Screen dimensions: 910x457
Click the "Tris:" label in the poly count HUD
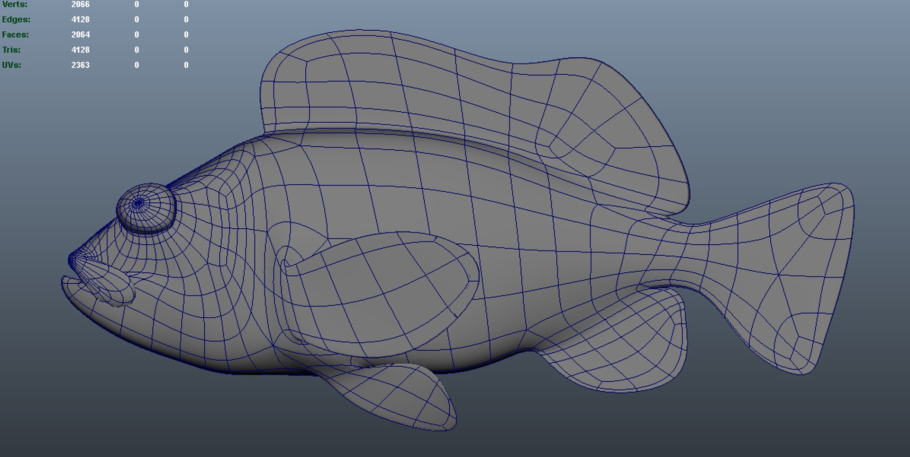point(11,50)
